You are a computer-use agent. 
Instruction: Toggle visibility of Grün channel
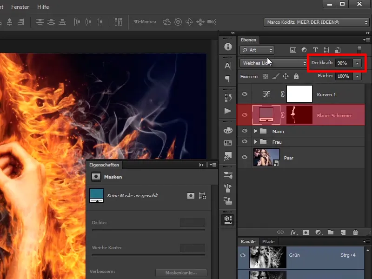click(243, 255)
